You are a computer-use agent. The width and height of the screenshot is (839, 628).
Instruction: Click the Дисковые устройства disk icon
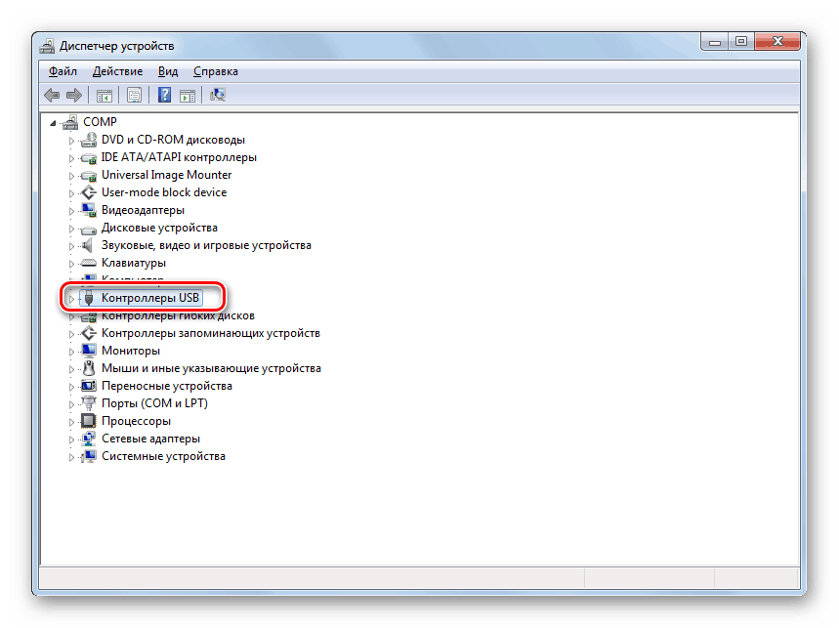[88, 229]
